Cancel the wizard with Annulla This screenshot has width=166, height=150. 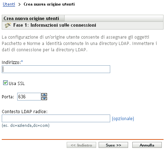147,145
